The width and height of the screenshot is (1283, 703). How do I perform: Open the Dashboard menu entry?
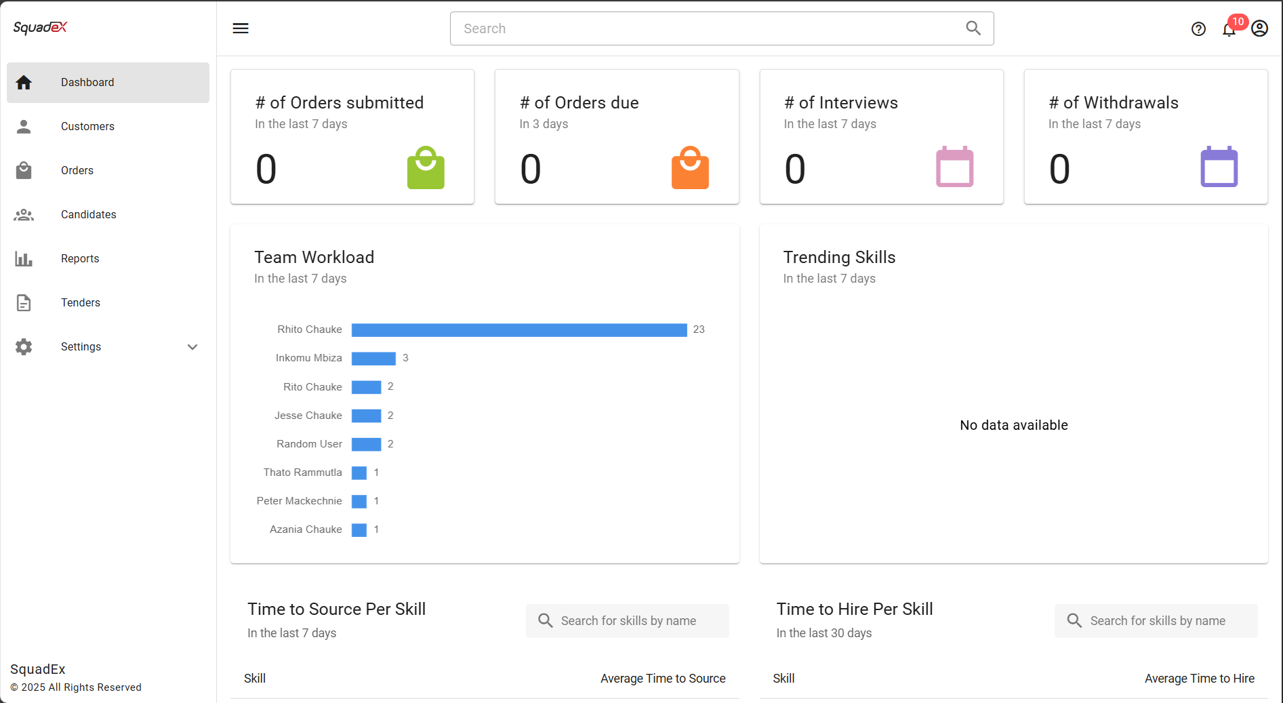pos(87,82)
